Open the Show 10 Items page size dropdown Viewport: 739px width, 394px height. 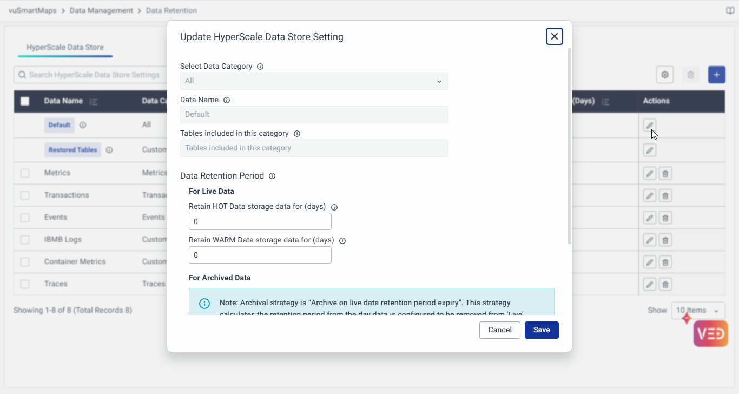click(x=698, y=311)
